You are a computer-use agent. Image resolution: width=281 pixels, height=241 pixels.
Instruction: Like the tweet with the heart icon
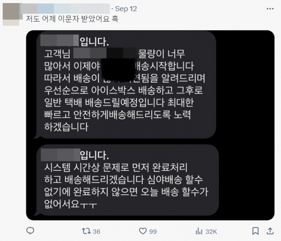(x=143, y=231)
